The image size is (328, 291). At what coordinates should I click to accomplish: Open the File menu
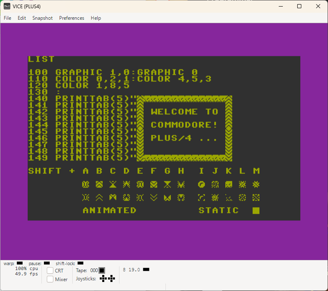(7, 18)
